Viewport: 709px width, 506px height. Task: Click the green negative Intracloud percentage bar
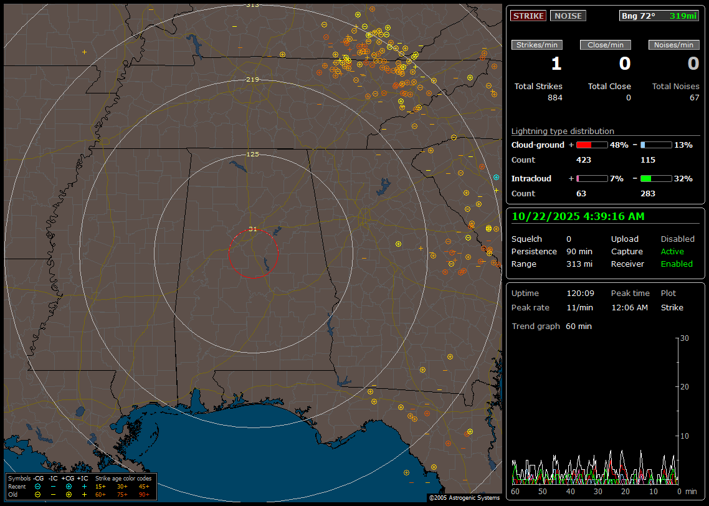pyautogui.click(x=655, y=179)
